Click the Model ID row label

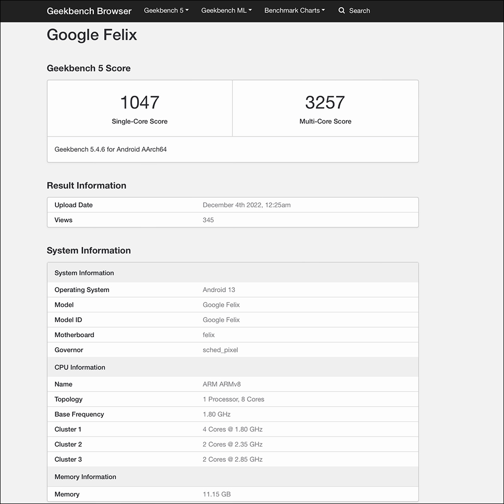click(x=68, y=320)
